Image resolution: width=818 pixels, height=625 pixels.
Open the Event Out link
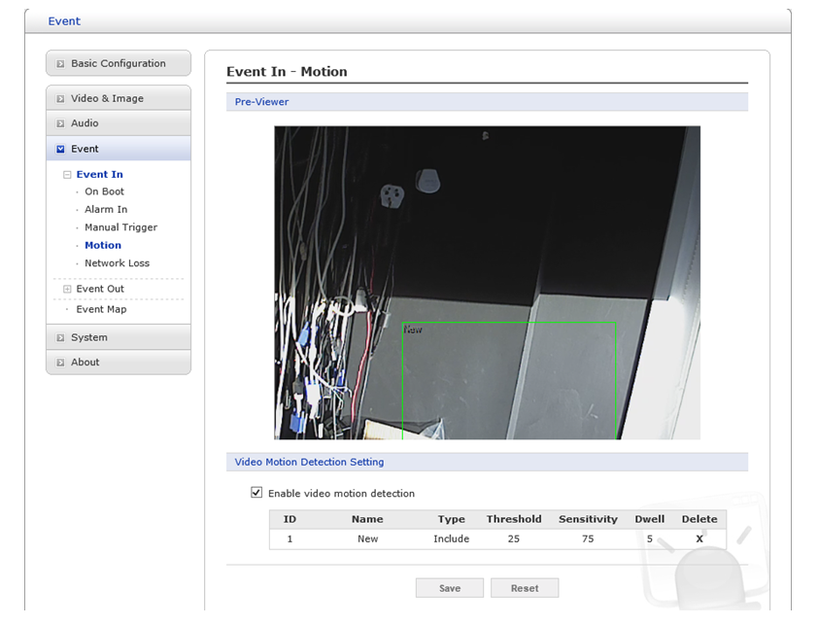point(100,289)
